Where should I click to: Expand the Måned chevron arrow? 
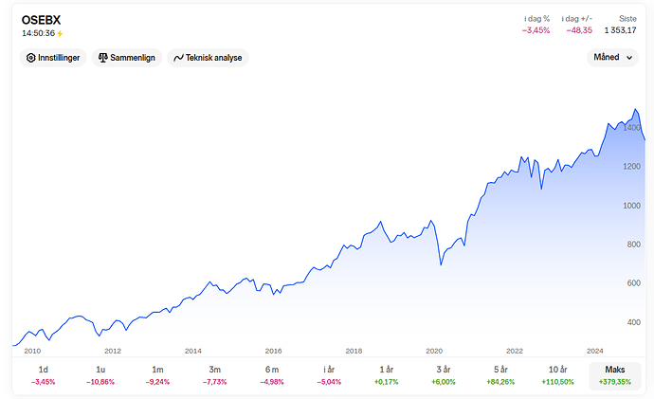pyautogui.click(x=629, y=58)
